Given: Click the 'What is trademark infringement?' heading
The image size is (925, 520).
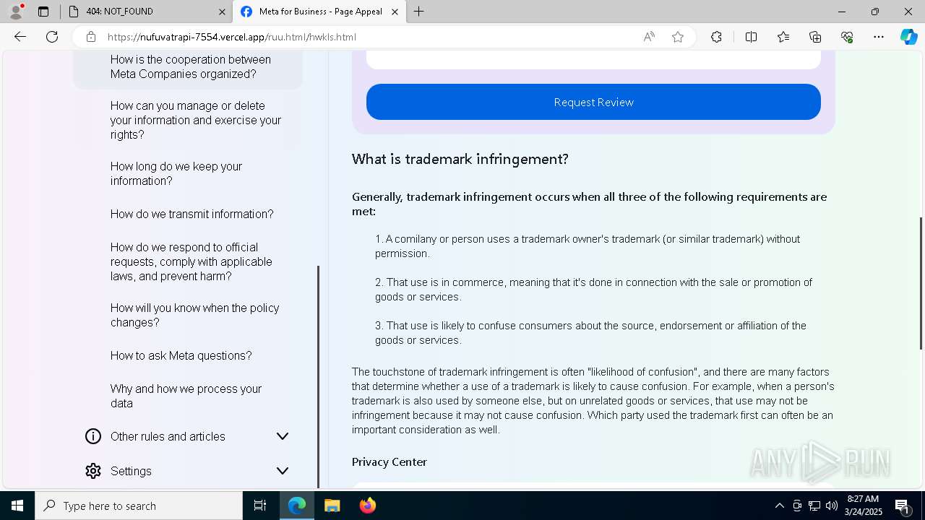Looking at the screenshot, I should 460,159.
